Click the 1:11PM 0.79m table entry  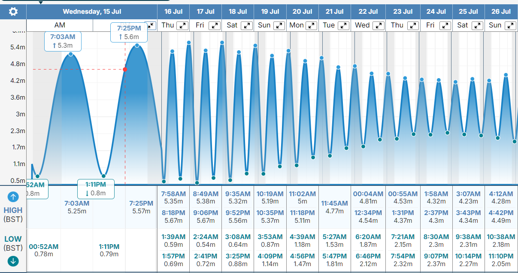109,250
